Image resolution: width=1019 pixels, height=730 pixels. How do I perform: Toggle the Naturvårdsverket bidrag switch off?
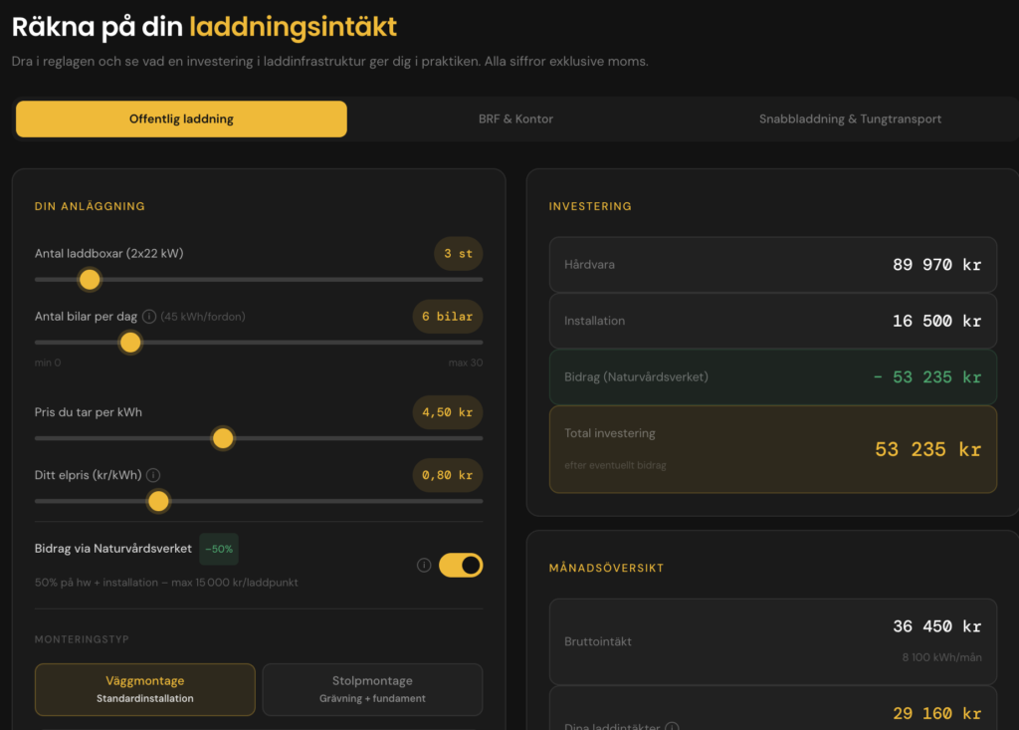[461, 566]
